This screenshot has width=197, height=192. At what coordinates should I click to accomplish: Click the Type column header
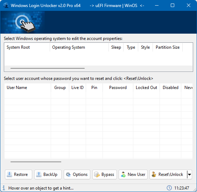point(131,47)
